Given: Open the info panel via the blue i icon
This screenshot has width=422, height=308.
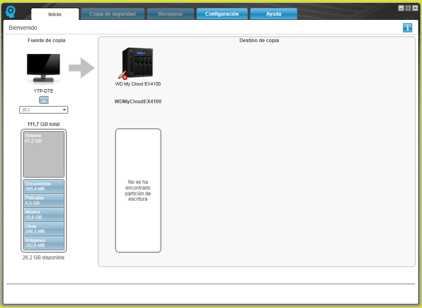Looking at the screenshot, I should tap(407, 28).
